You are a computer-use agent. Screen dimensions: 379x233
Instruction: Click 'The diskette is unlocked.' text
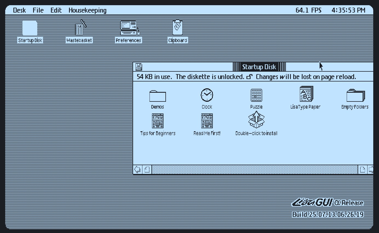coord(210,77)
